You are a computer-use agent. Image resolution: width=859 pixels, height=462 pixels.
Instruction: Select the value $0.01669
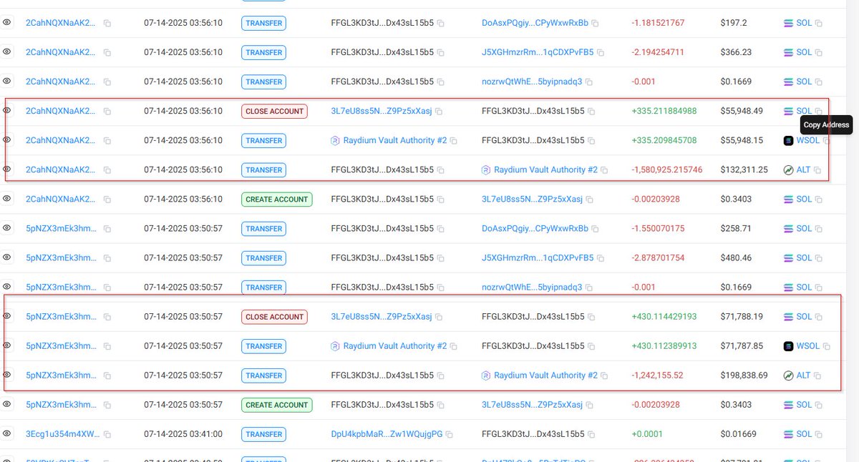click(738, 433)
